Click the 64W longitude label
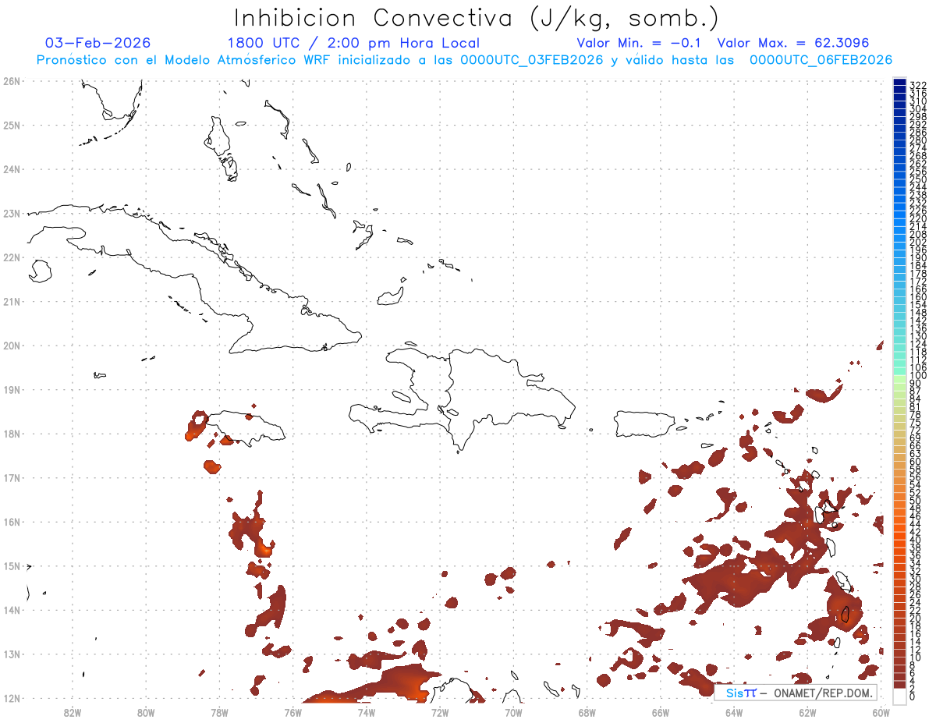936x723 pixels. 734,712
